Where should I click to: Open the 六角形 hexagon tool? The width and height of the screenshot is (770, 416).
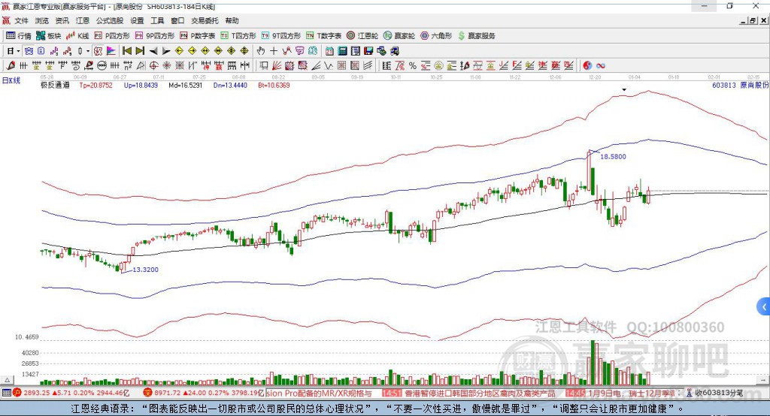(436, 36)
